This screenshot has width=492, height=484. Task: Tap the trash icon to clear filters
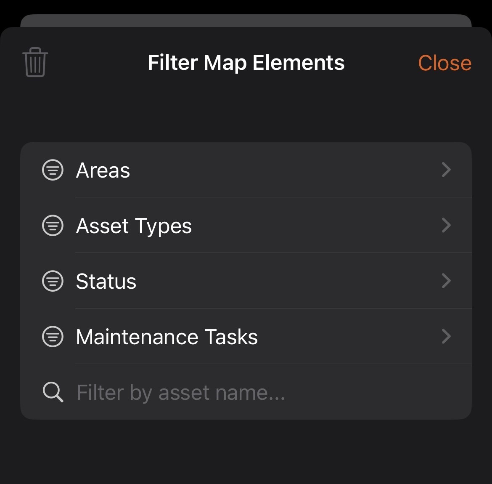[35, 62]
